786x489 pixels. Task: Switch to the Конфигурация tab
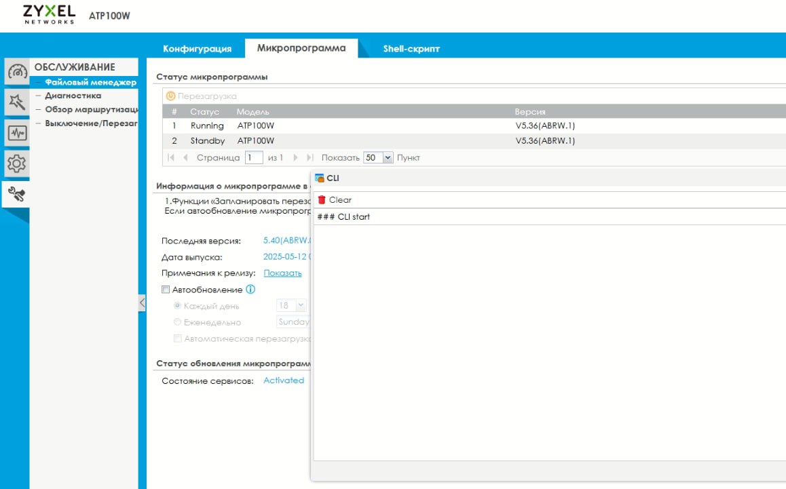(x=197, y=49)
